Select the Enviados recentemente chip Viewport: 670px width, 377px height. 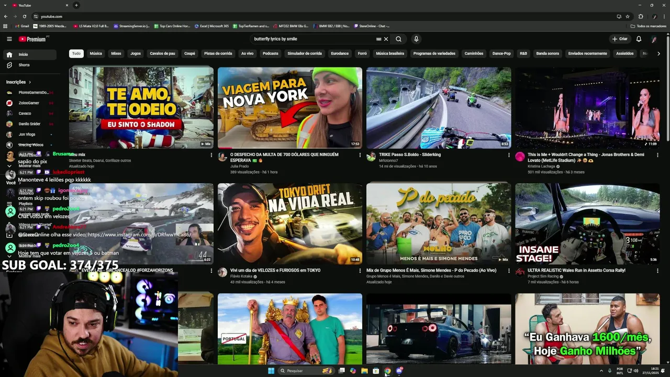click(587, 53)
